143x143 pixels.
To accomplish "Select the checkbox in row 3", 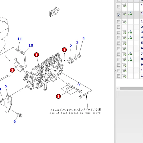I will click(119, 32).
